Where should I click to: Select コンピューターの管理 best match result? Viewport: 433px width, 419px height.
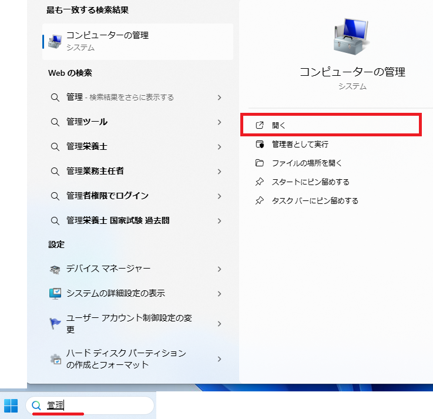point(137,42)
